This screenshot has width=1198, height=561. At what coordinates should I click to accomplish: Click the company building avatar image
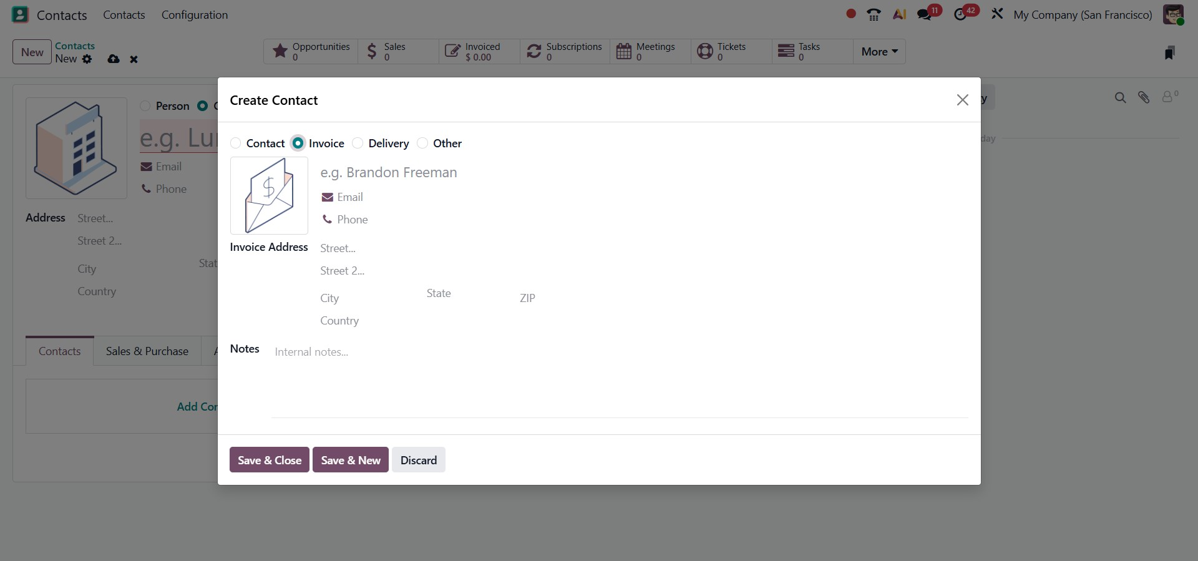(x=76, y=148)
